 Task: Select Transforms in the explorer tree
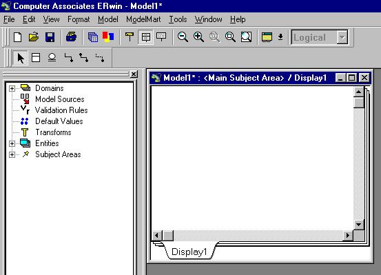53,132
